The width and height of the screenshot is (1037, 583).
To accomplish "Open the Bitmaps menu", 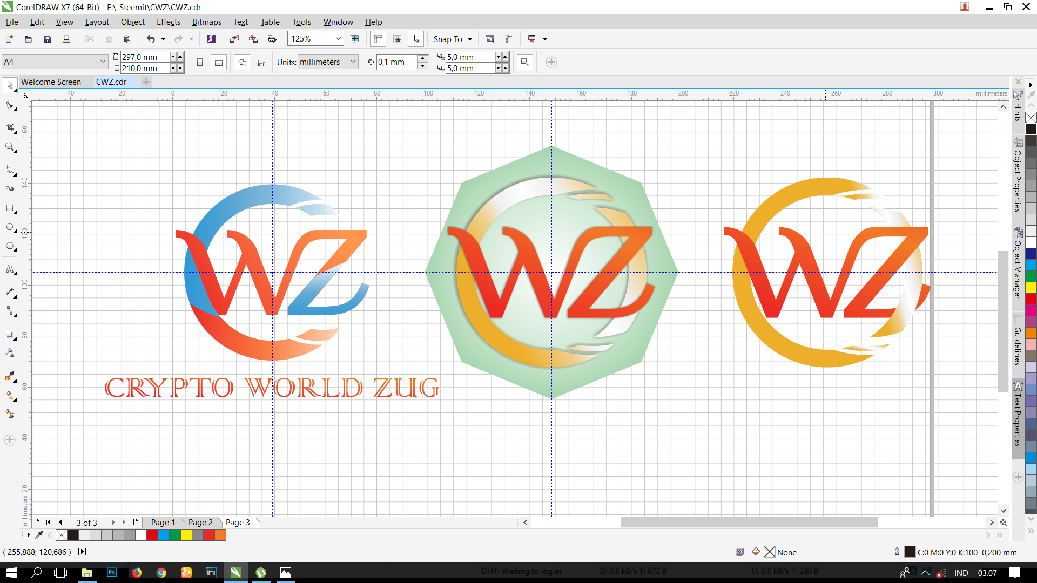I will 206,22.
